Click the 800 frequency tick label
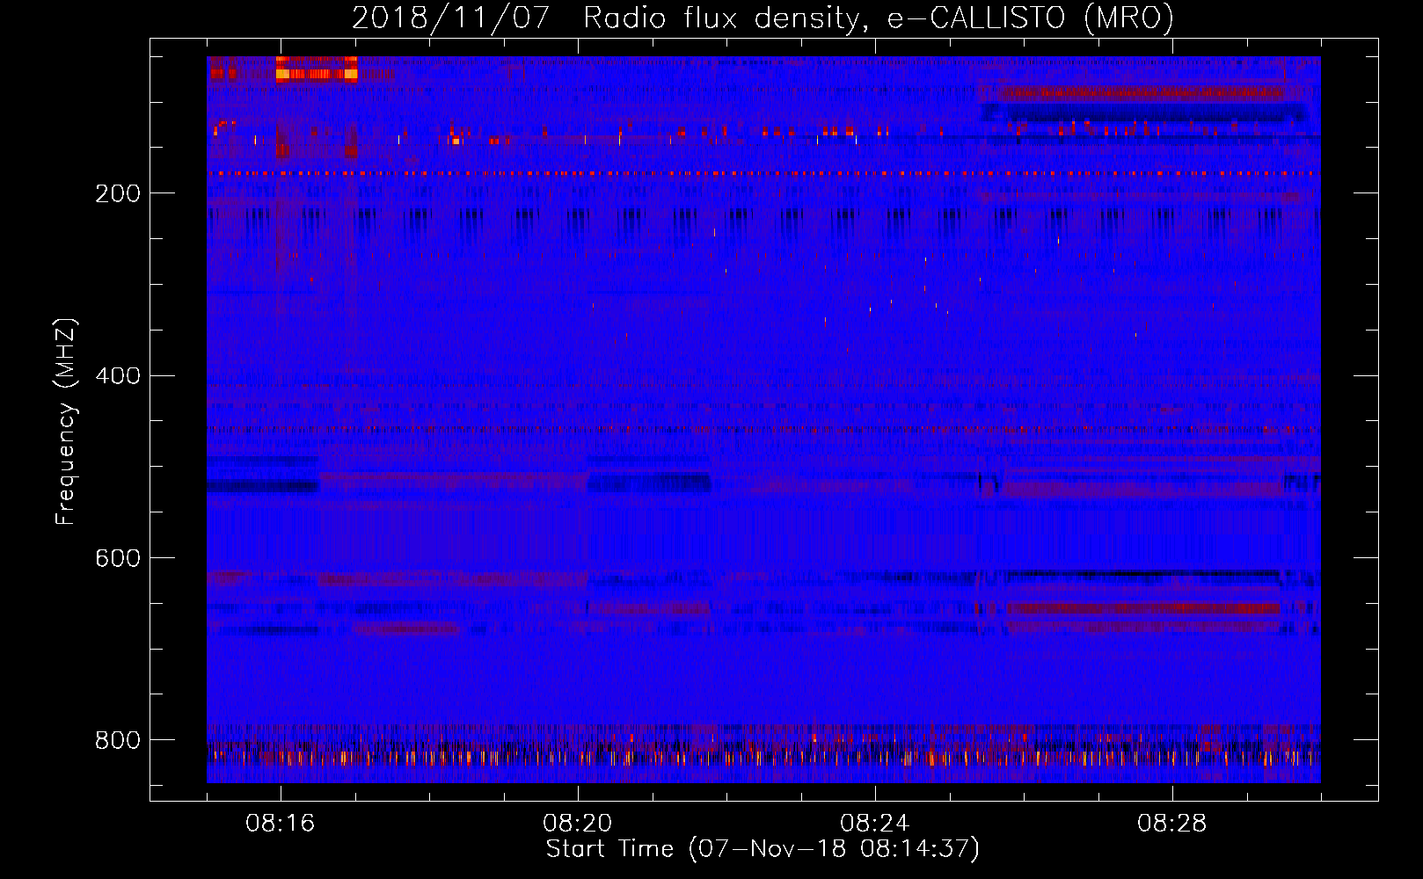 click(118, 740)
